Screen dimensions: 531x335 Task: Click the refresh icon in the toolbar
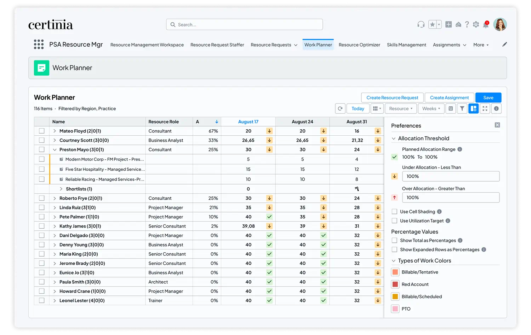pos(340,108)
